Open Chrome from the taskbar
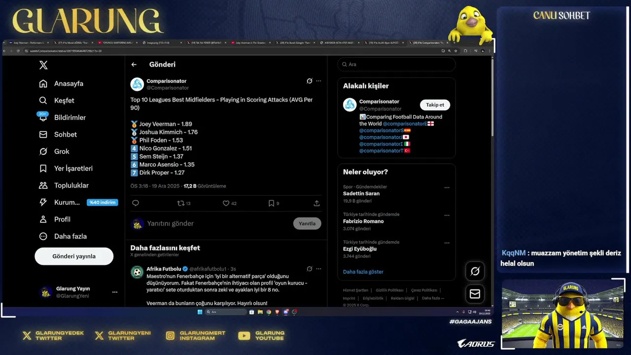The image size is (631, 355). (x=269, y=312)
